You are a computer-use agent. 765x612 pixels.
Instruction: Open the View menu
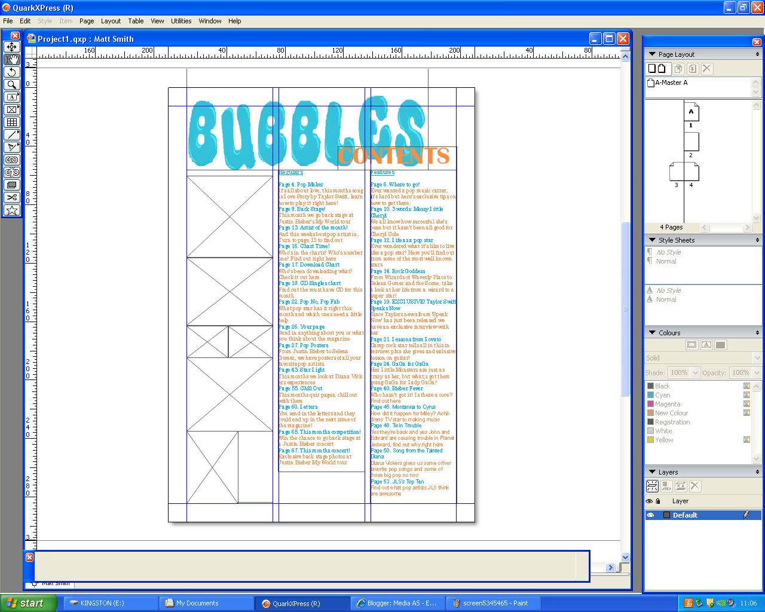[x=157, y=21]
